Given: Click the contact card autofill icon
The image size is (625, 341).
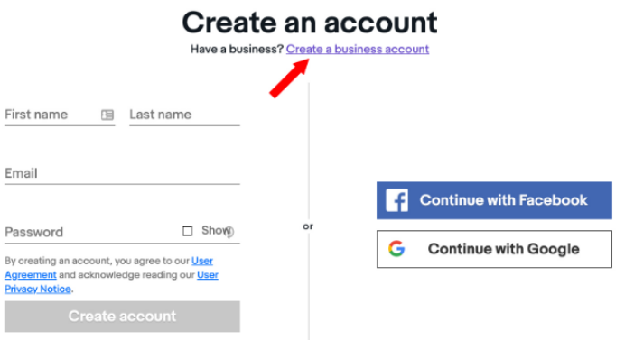Looking at the screenshot, I should [x=107, y=115].
